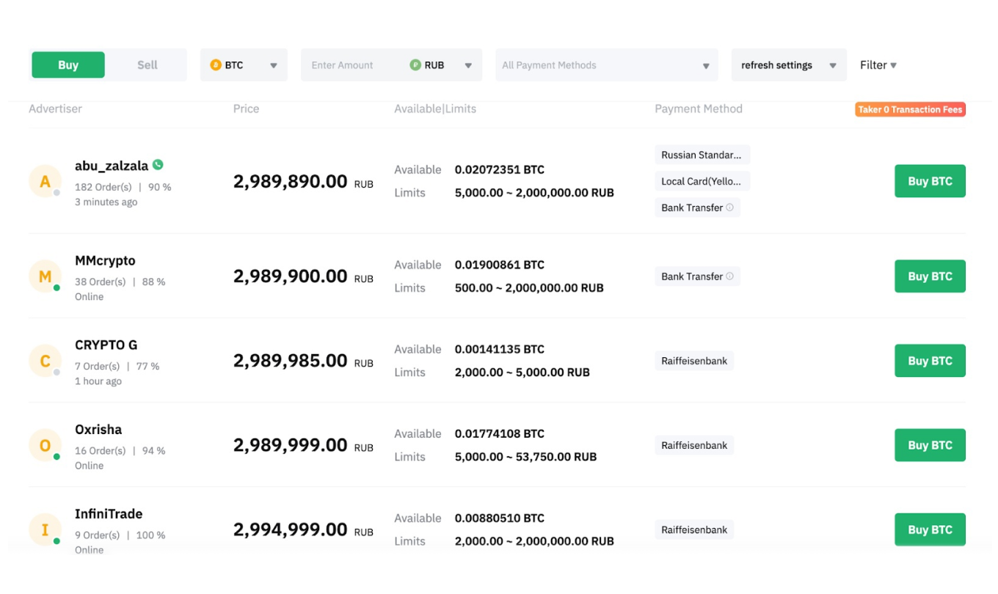Select the Buy tab

point(68,65)
